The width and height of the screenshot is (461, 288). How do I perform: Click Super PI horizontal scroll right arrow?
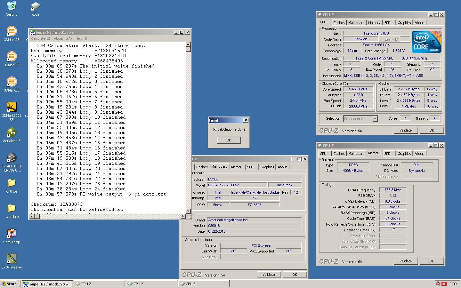(x=183, y=216)
